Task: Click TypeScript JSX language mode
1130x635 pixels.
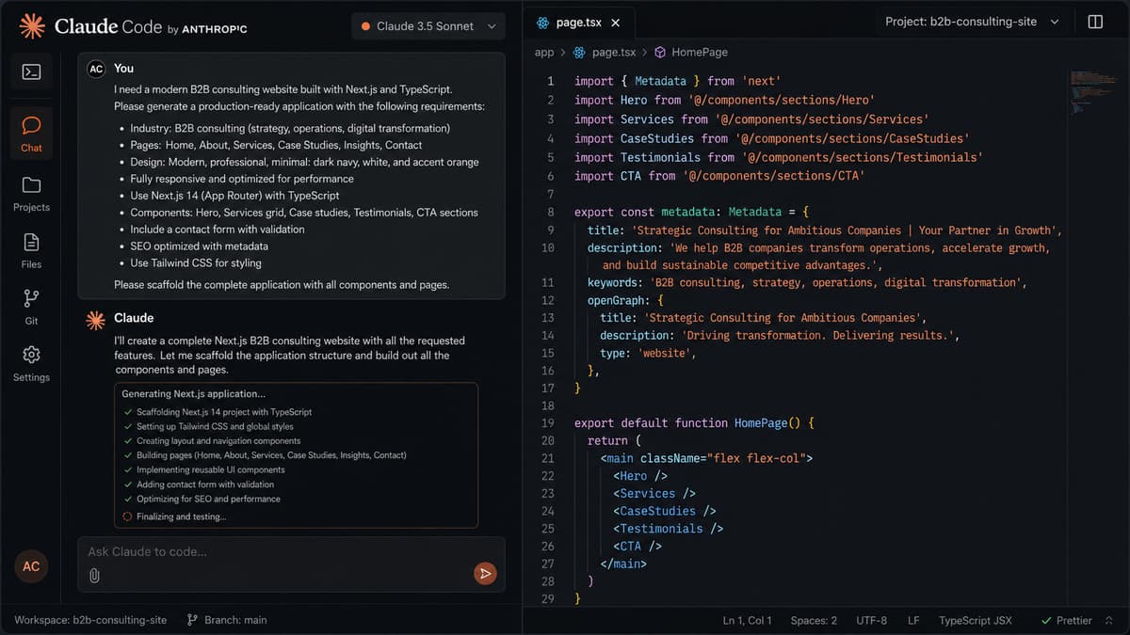Action: [x=976, y=621]
